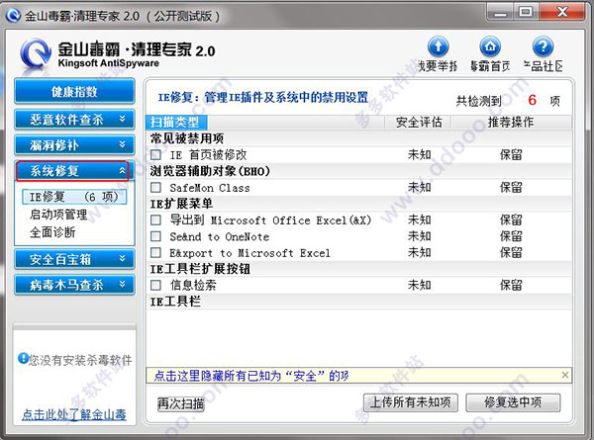Select the IE工具栏扩展按钮 group row
This screenshot has width=594, height=440.
pos(358,269)
